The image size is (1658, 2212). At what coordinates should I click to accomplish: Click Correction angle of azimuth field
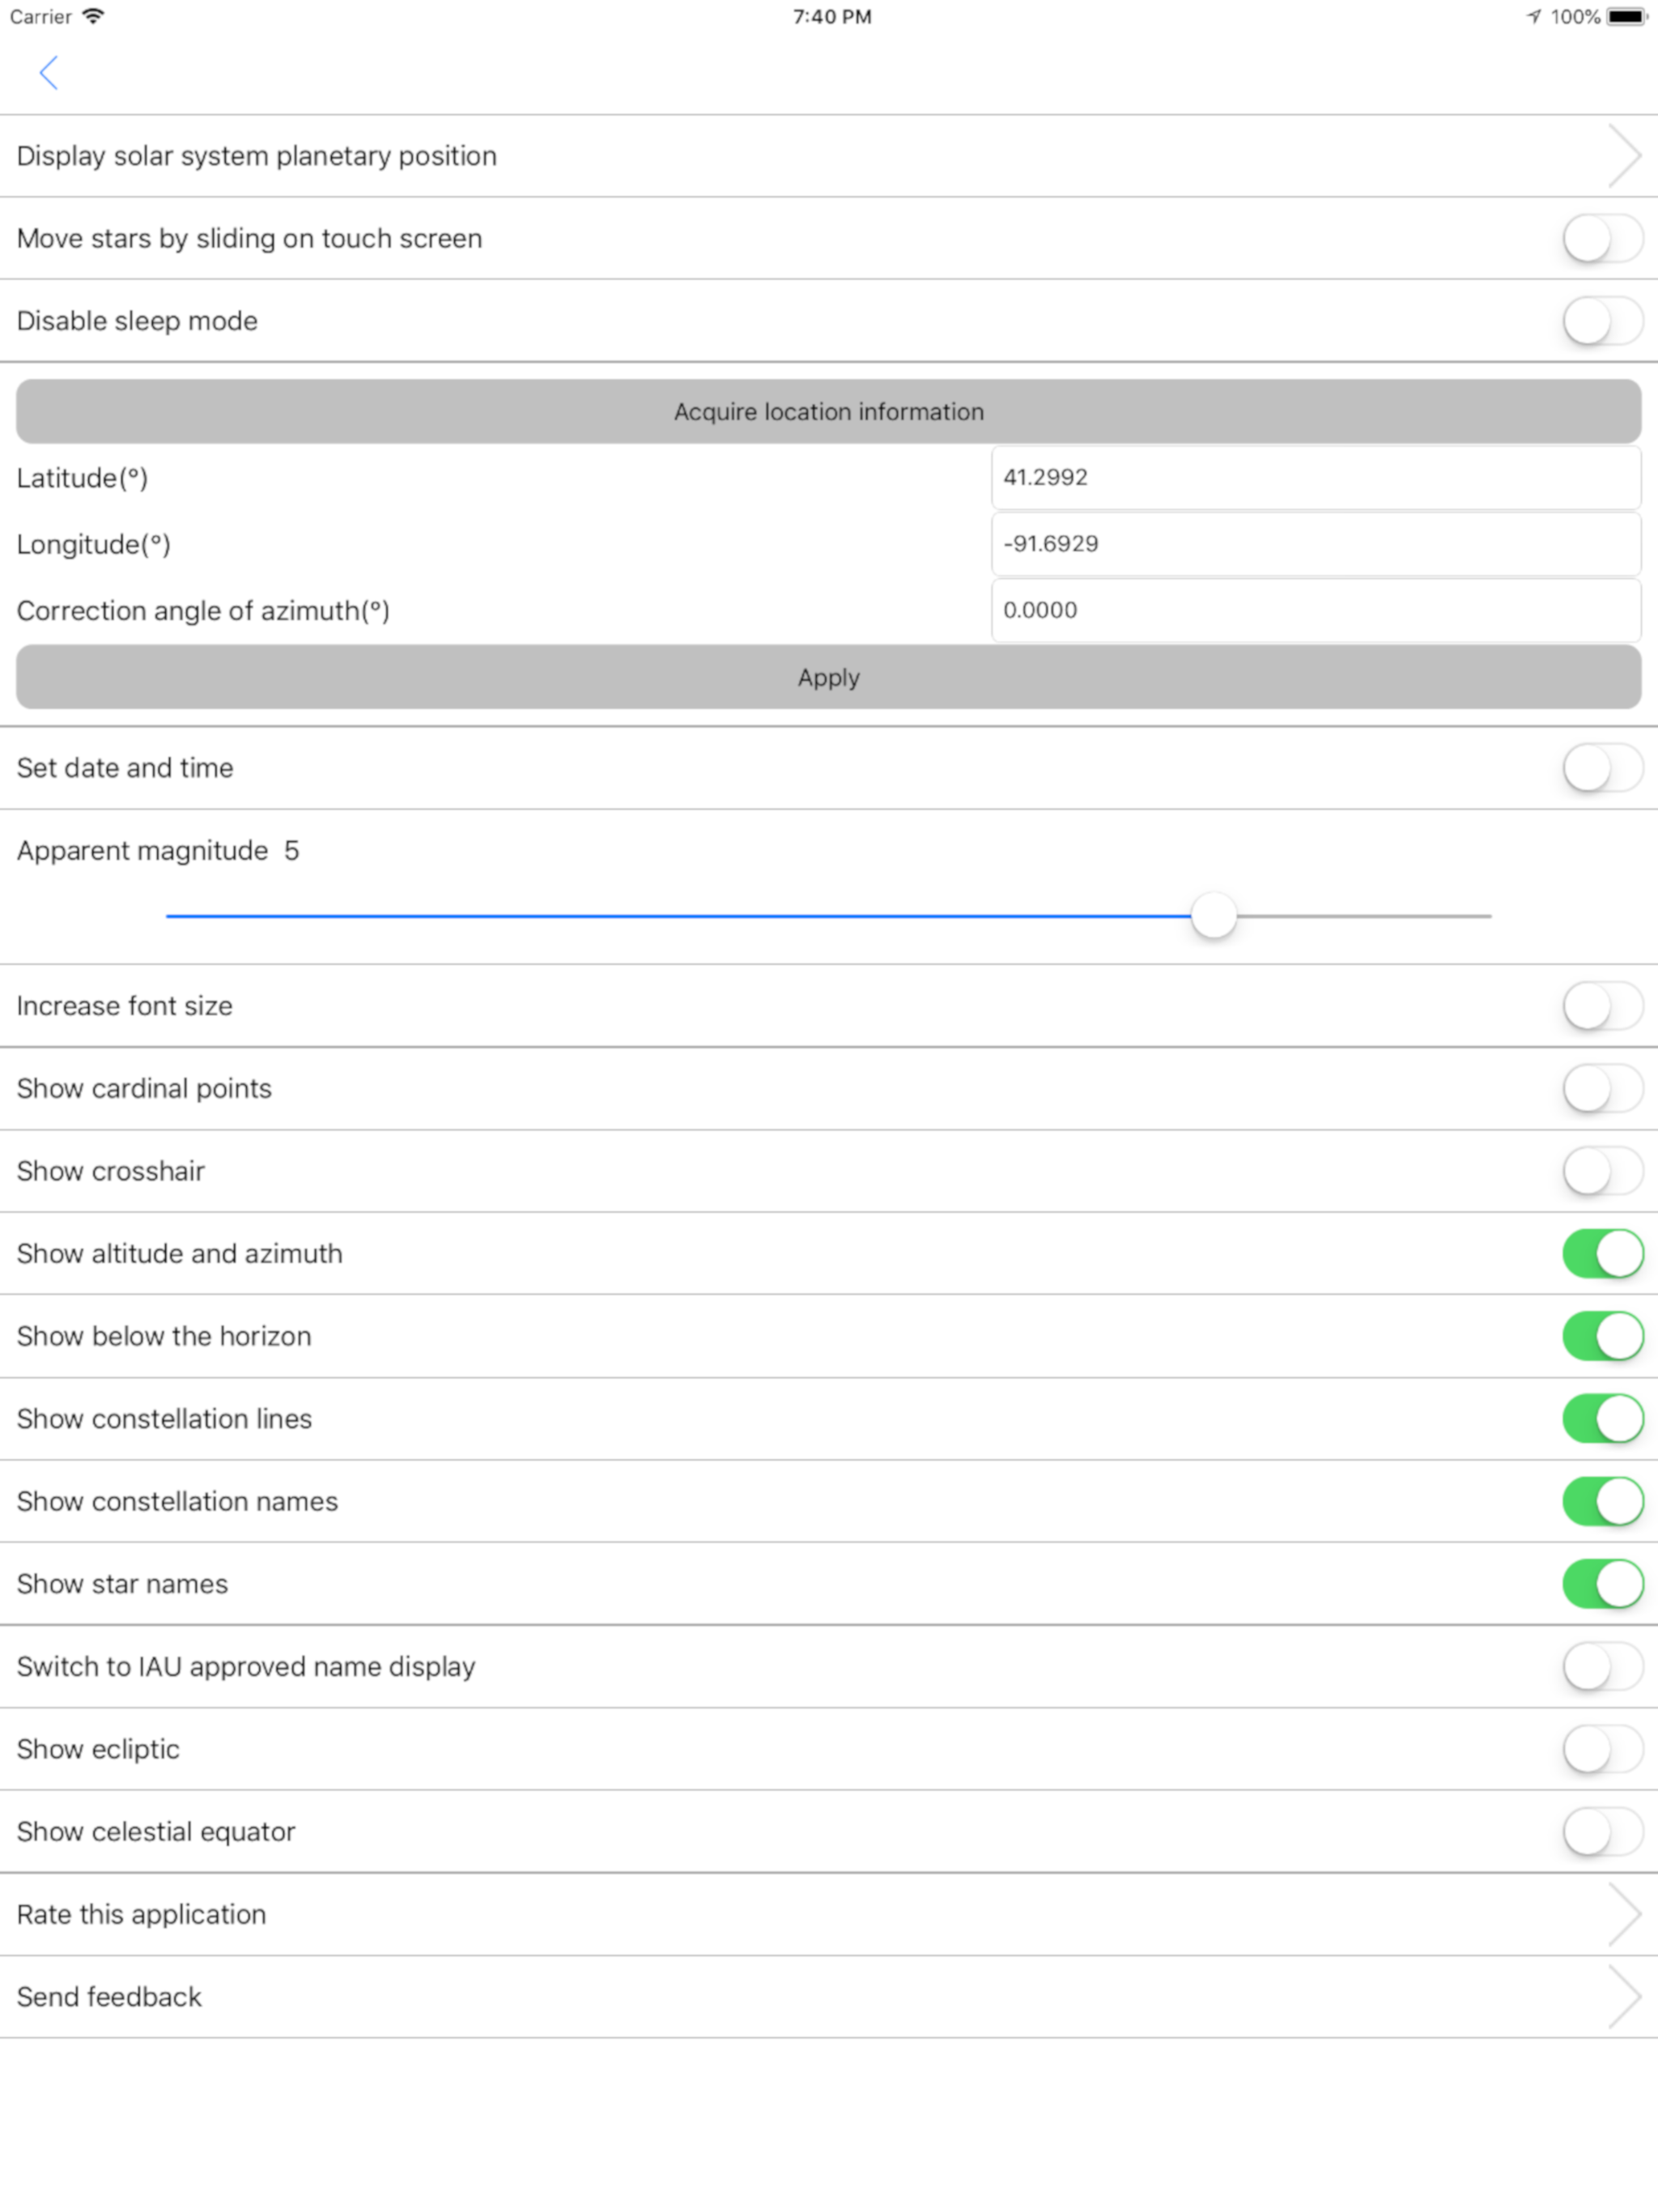1316,610
